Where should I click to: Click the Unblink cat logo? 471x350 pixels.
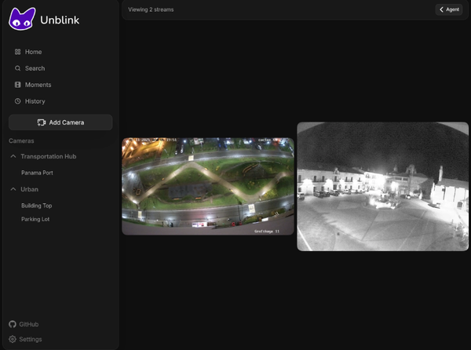(22, 19)
